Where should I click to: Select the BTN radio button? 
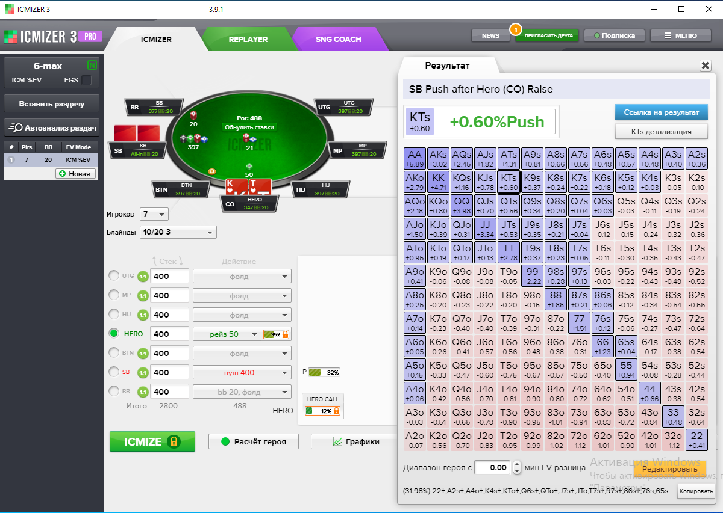(x=113, y=353)
